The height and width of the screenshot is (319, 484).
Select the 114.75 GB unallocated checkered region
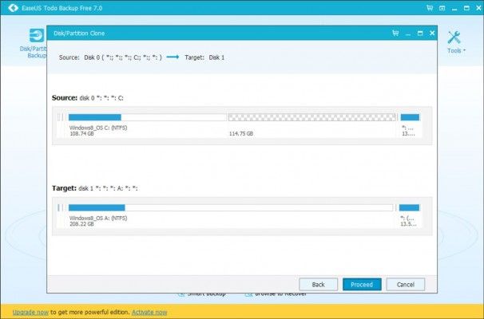312,117
